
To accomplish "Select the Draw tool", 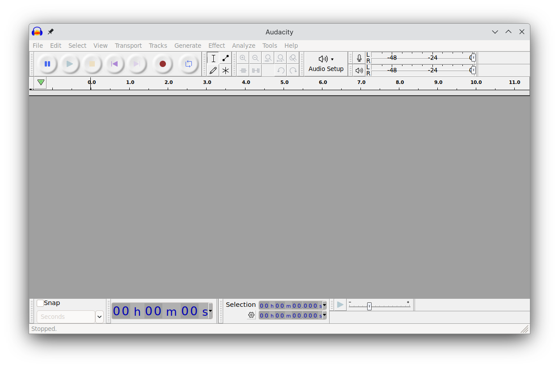I will 213,70.
